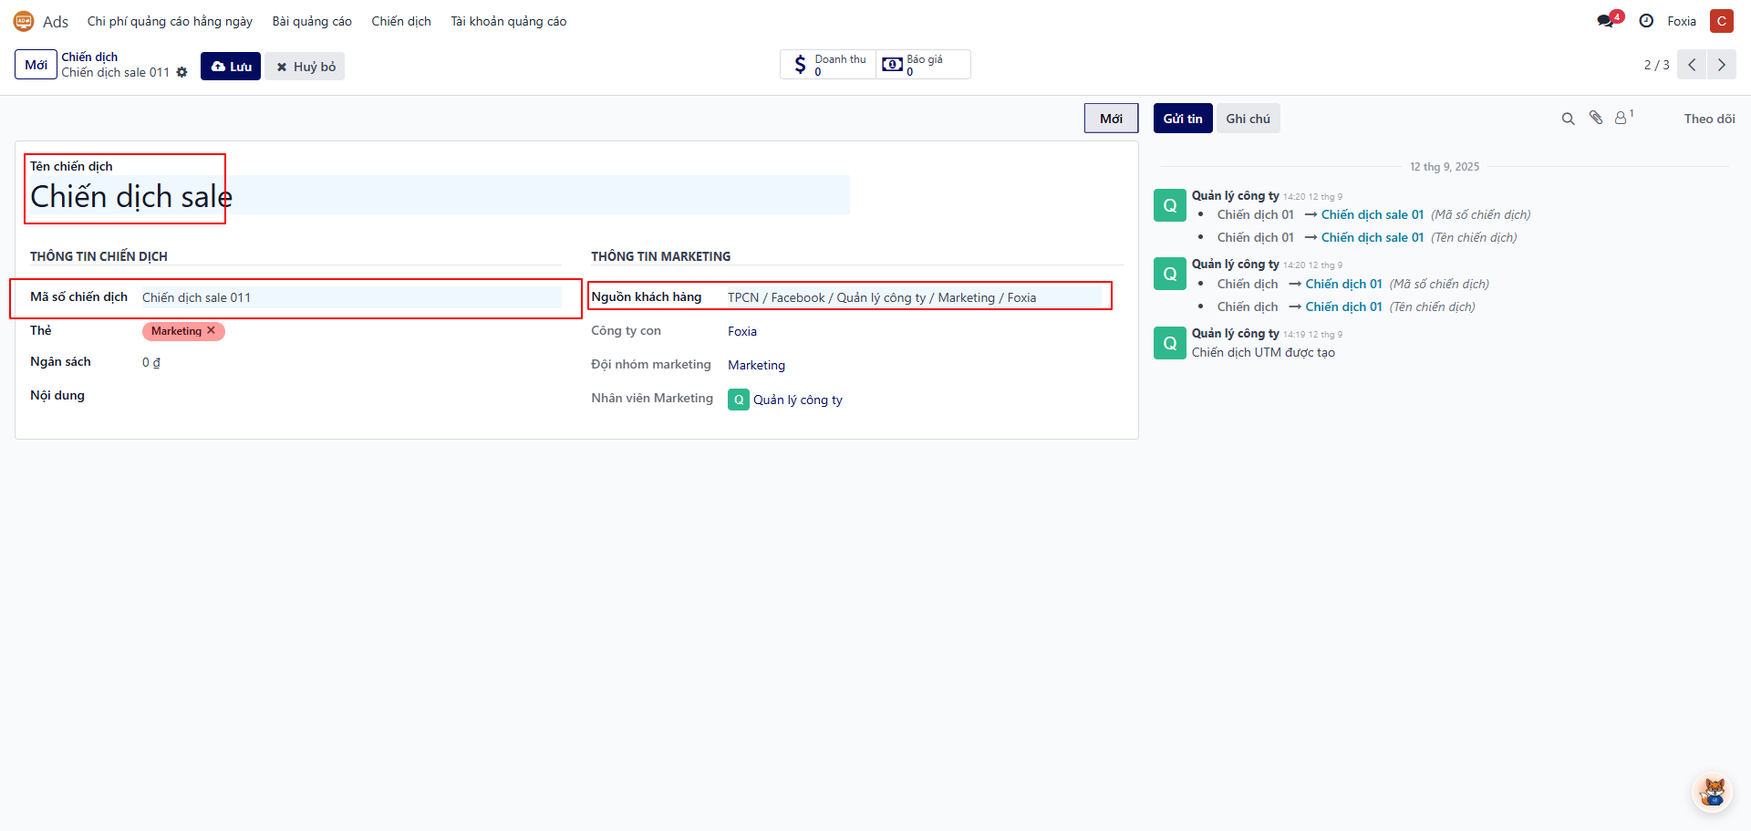The width and height of the screenshot is (1751, 831).
Task: Click the Lưu save button
Action: pyautogui.click(x=231, y=67)
